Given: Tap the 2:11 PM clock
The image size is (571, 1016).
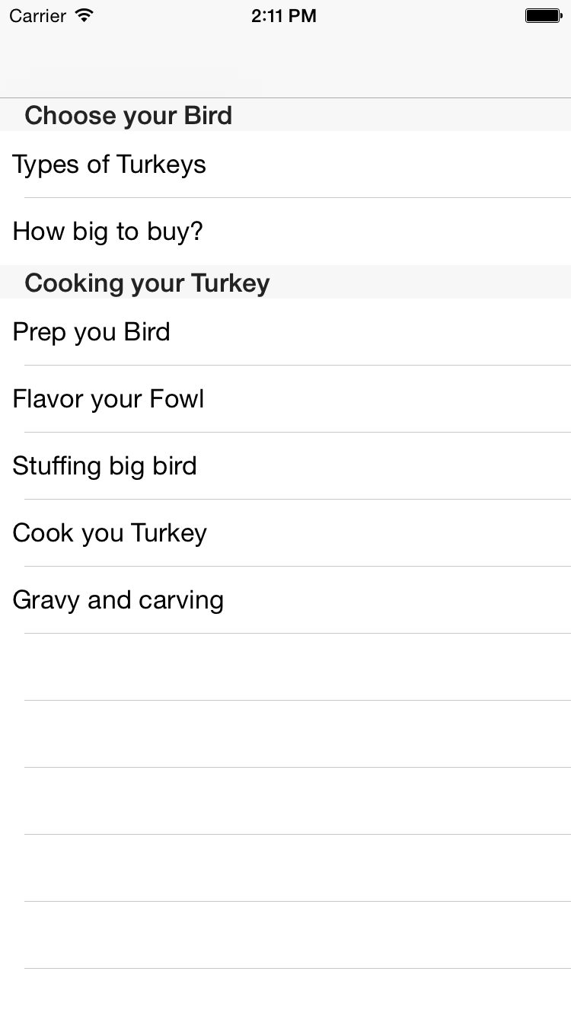Looking at the screenshot, I should [284, 15].
